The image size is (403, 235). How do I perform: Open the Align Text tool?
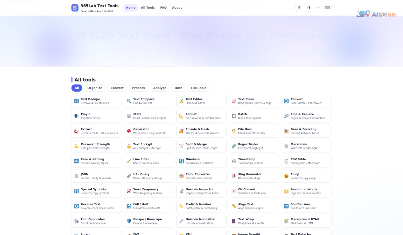254,206
